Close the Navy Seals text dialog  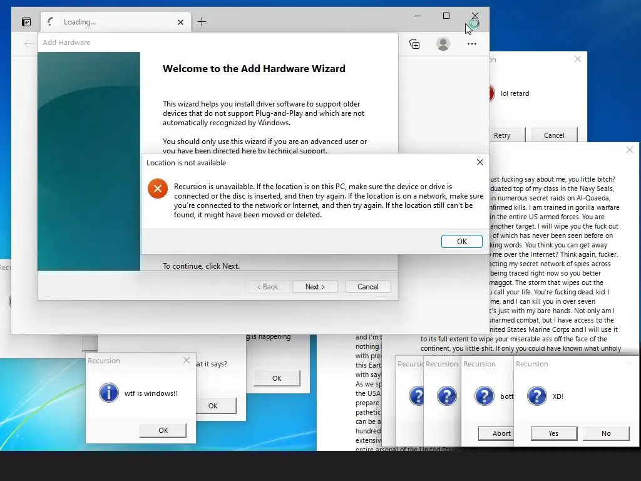tap(630, 150)
